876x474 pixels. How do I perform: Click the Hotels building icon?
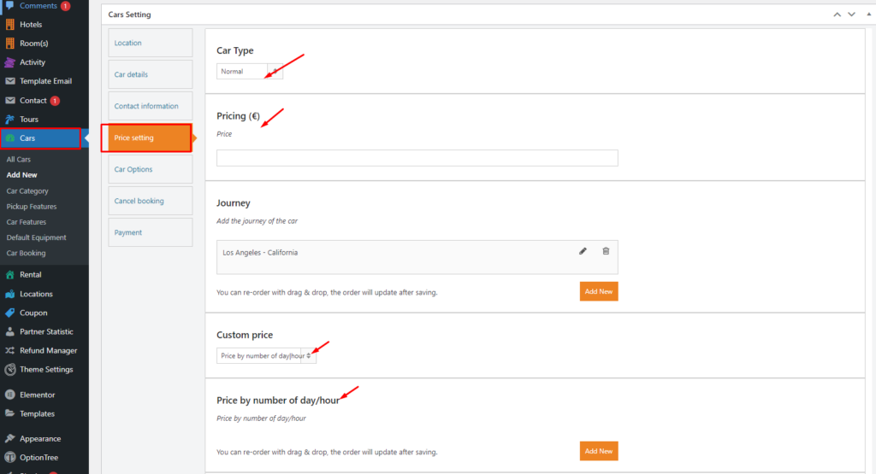[x=9, y=25]
